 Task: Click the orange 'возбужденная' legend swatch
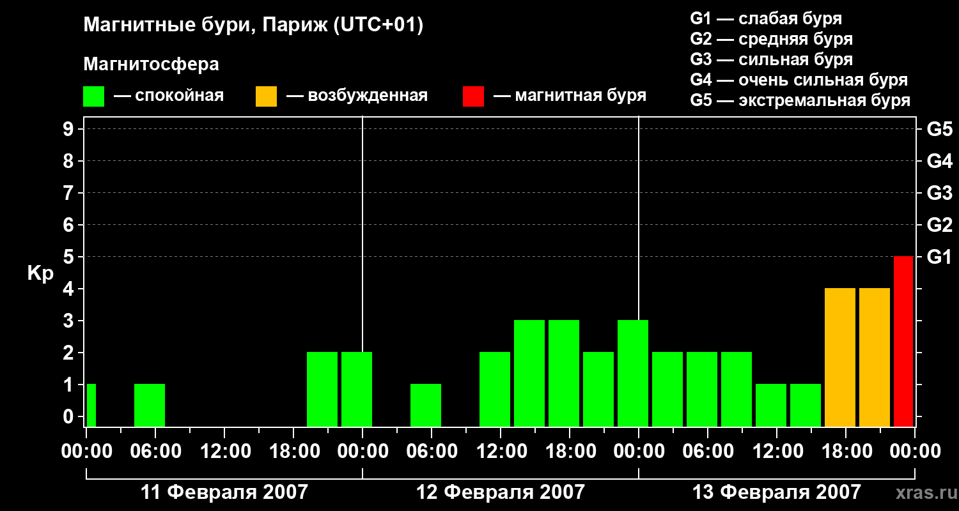pyautogui.click(x=266, y=96)
